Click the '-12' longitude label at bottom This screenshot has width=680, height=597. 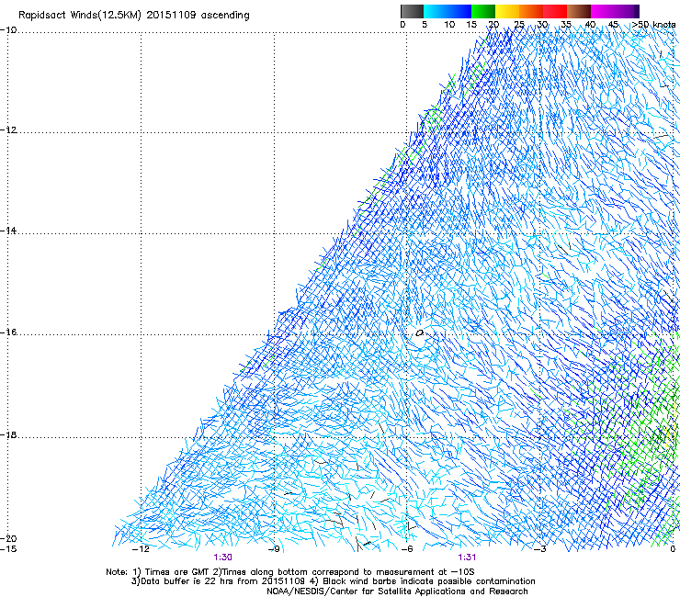[141, 549]
